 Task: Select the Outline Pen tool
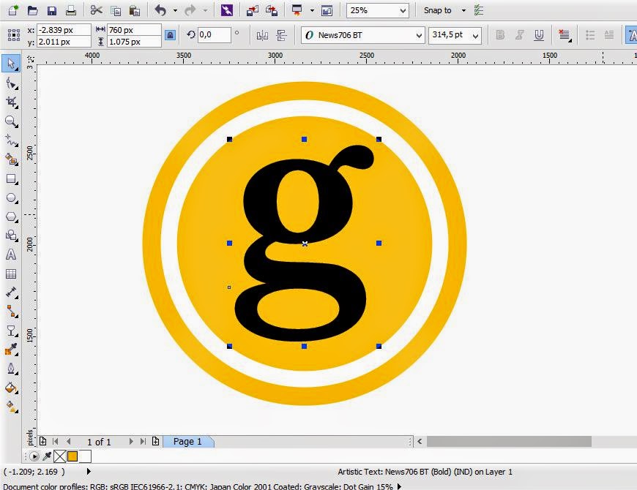pyautogui.click(x=12, y=369)
